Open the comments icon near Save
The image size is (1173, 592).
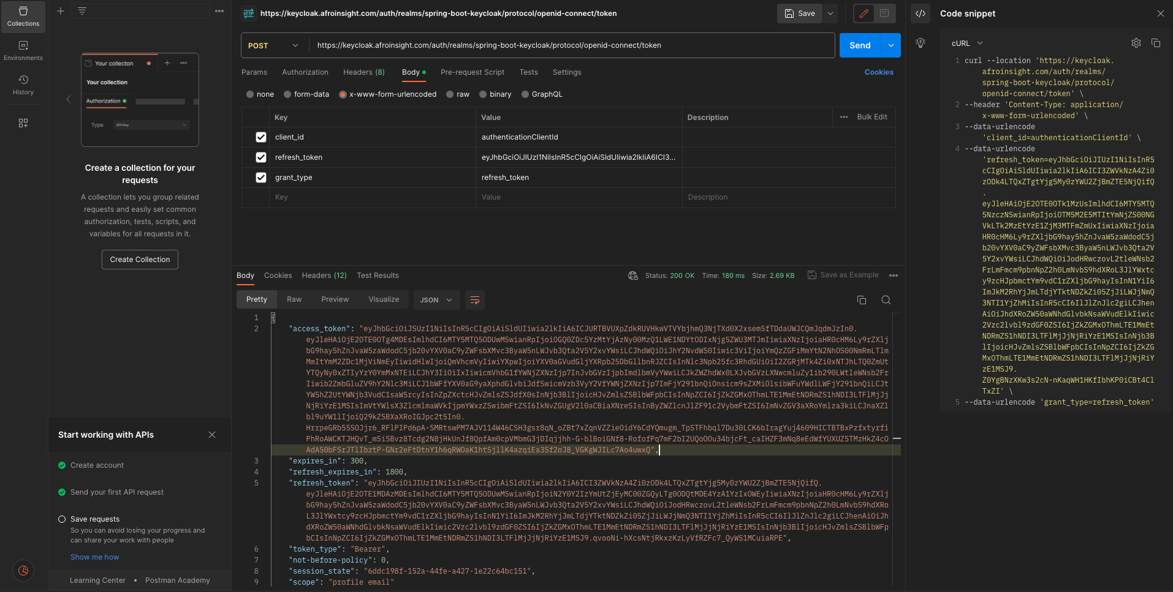[884, 13]
